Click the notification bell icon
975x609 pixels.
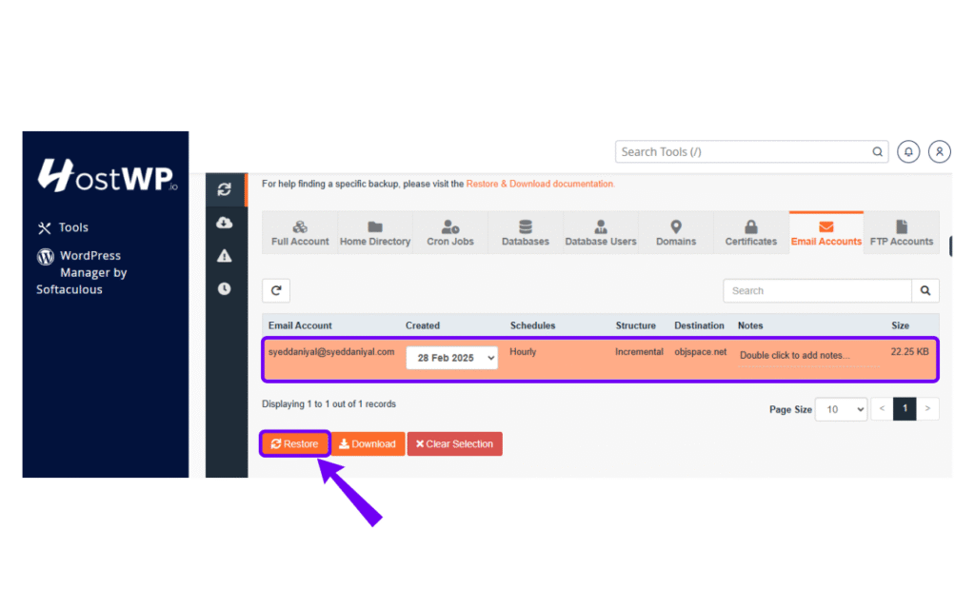point(908,151)
